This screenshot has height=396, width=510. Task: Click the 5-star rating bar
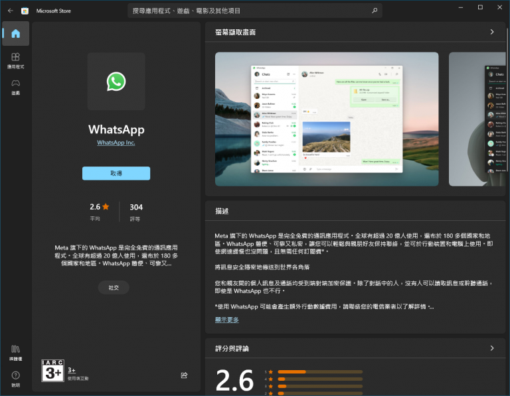tap(320, 372)
